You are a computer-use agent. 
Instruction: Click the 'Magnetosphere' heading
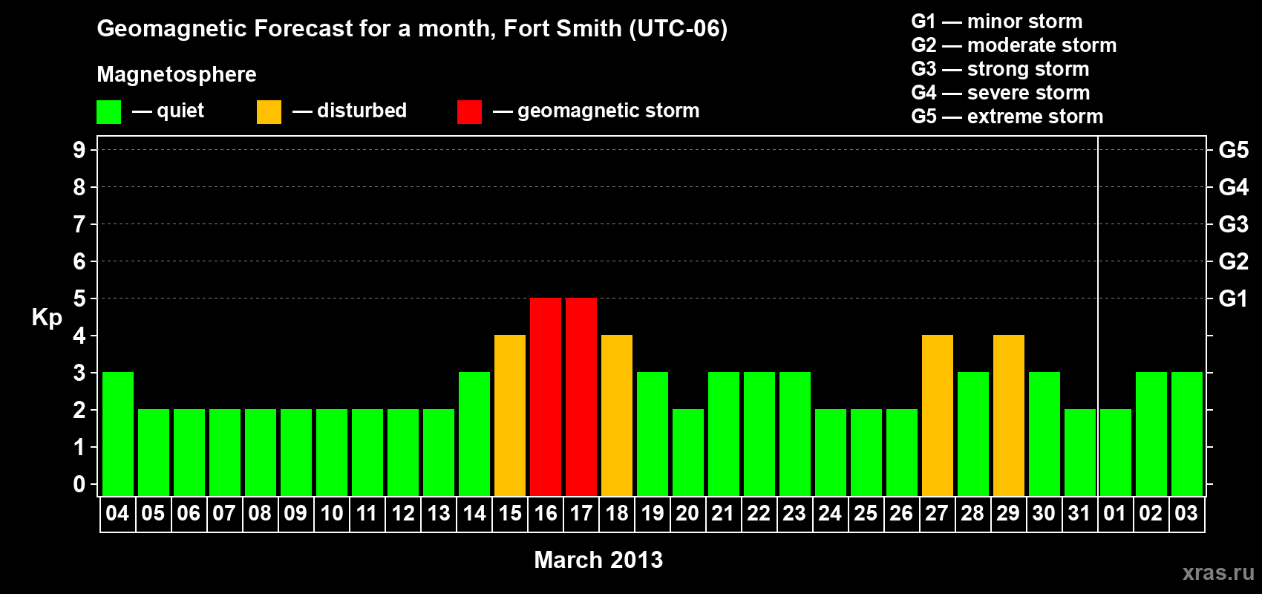point(177,74)
